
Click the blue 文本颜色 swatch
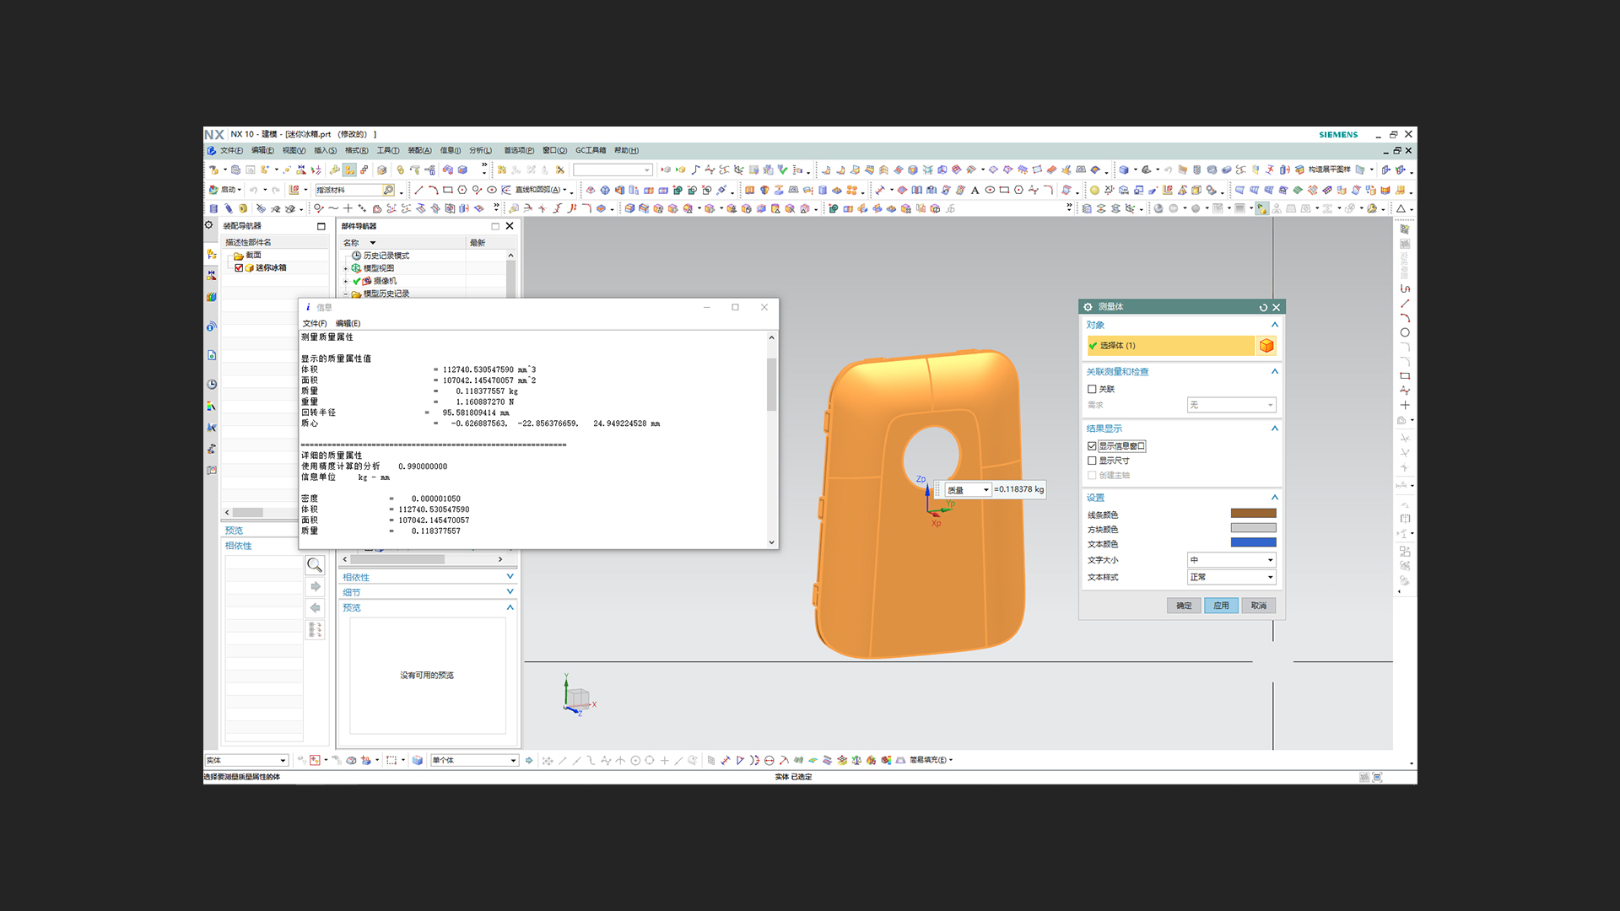pyautogui.click(x=1253, y=542)
